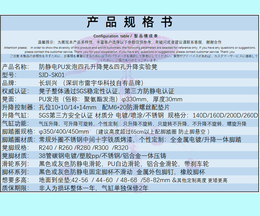Click value 防静电PU发泡四孔升降凳&四孔升降实验凳
Image resolution: width=260 pixels, height=216 pixels.
coord(98,67)
